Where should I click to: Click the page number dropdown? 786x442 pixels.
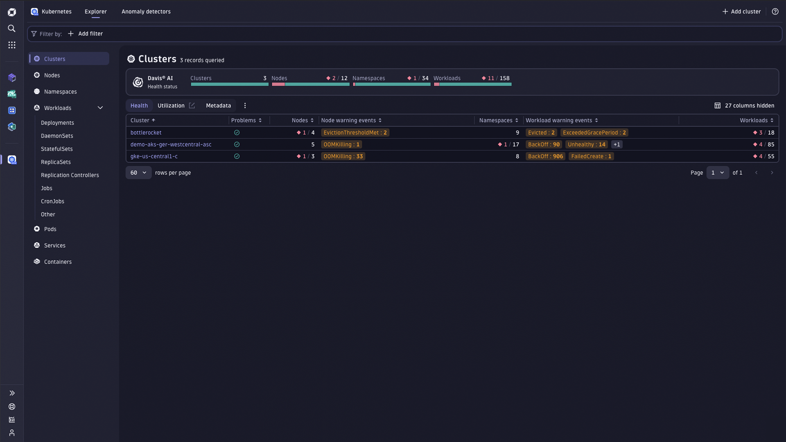718,173
